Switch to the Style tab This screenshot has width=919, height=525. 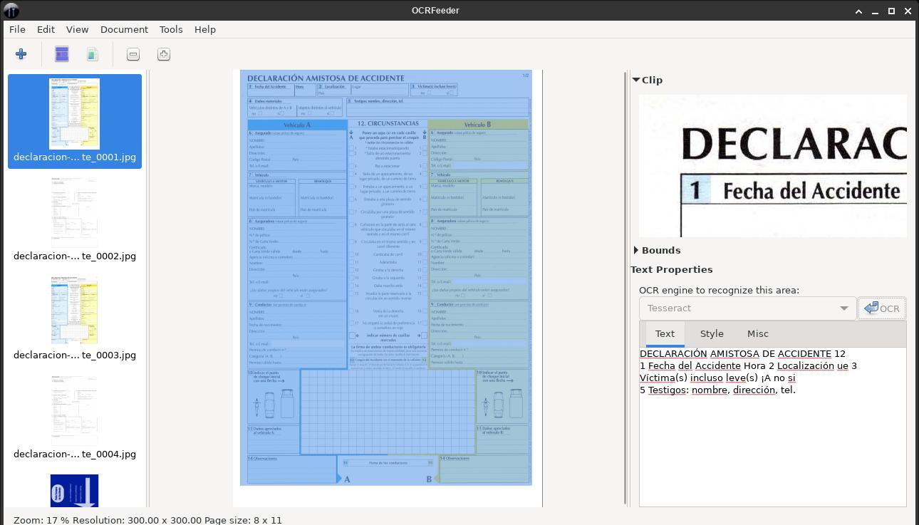click(712, 333)
